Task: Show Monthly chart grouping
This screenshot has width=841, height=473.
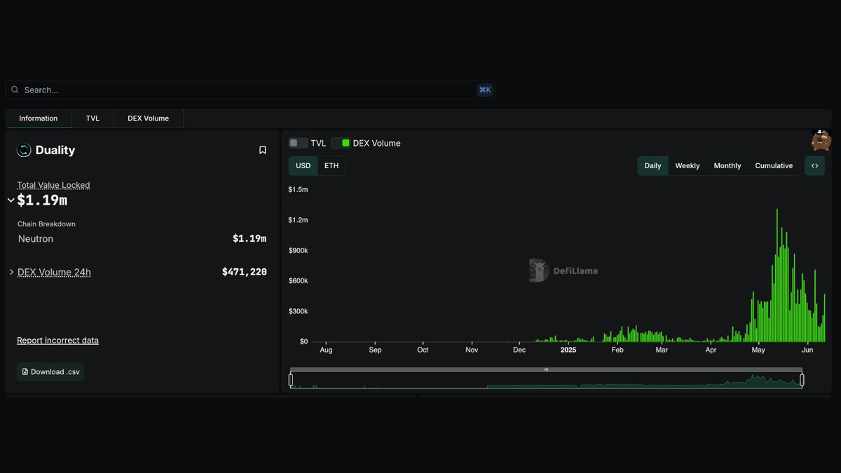Action: point(727,166)
